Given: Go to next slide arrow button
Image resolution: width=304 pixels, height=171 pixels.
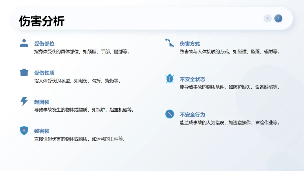Looking at the screenshot, I should [x=278, y=18].
